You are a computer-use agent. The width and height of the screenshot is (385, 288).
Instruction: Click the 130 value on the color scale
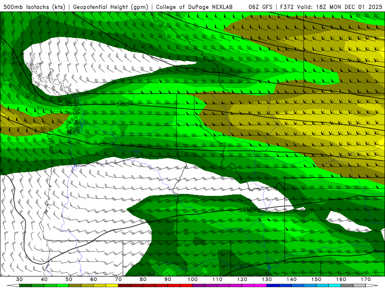(x=267, y=279)
